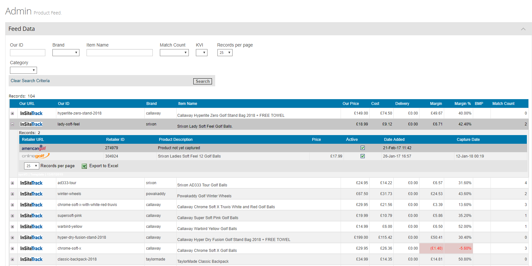Expand the classic-backpack-2018 row

13,259
